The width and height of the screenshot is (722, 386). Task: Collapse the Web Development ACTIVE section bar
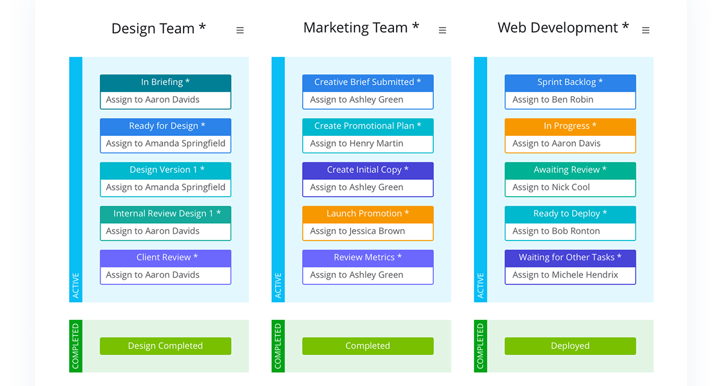point(480,180)
